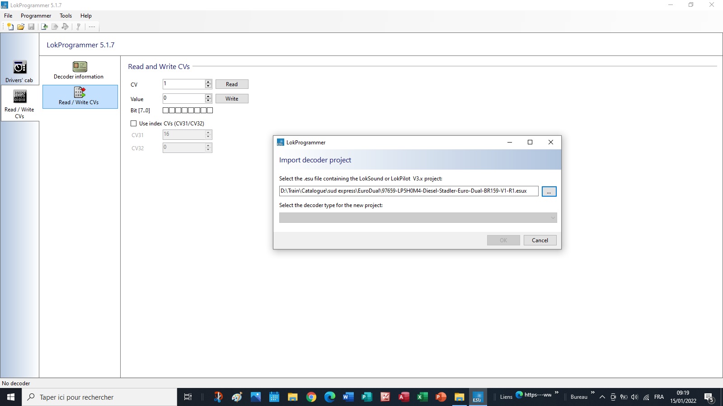Toggle bit 7 checkbox in the Bit row

(166, 110)
